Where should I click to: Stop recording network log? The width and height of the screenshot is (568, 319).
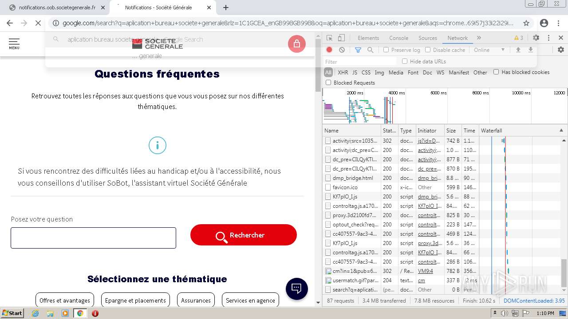(x=329, y=50)
